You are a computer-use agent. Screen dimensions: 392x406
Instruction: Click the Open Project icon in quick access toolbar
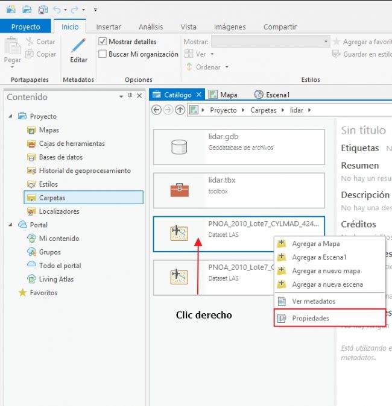click(27, 10)
